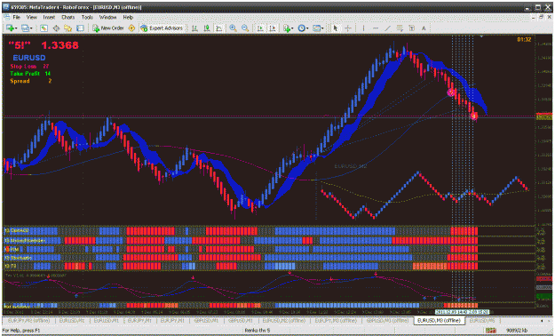Select the EURUSD,M3 (offline) chart tab
Viewport: 555px width, 336px height.
[x=439, y=320]
